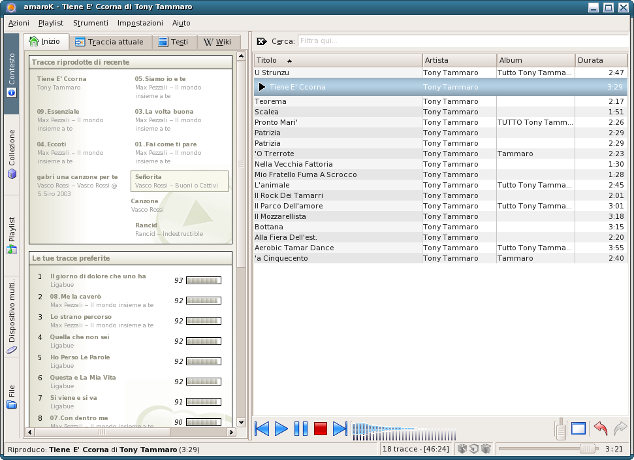Open recent track Señorita by Vasco Rossi

[180, 181]
